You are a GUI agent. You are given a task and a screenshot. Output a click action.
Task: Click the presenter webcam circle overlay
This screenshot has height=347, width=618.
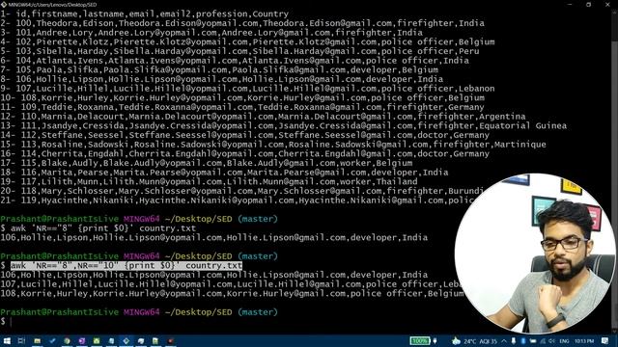point(535,254)
